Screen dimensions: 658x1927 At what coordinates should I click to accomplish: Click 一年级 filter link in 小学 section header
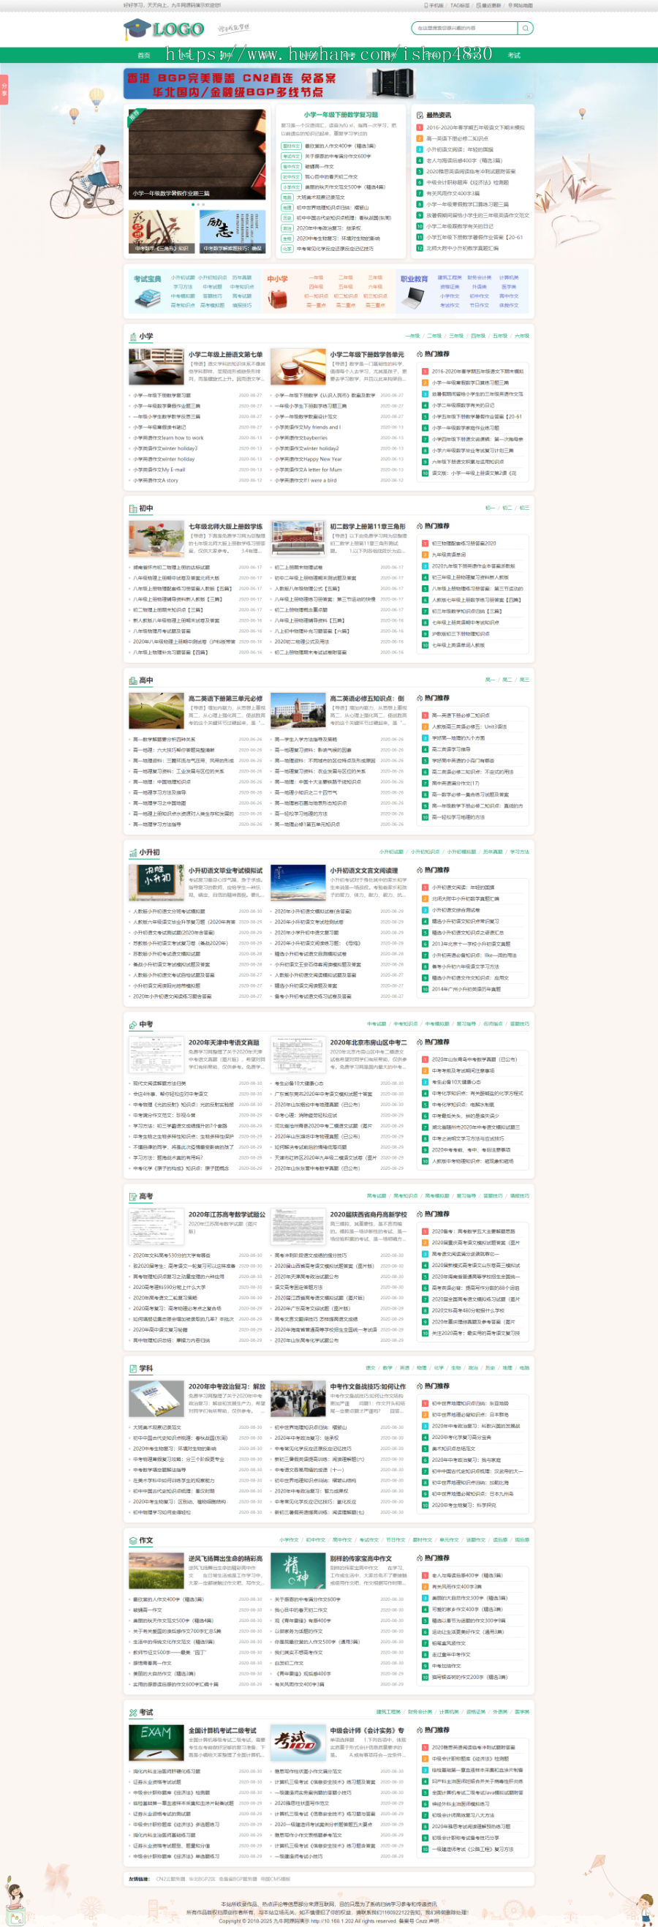[412, 336]
